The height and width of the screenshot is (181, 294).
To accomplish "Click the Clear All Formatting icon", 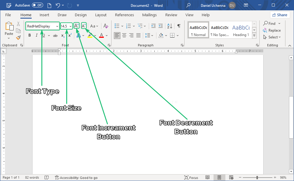I will pos(106,26).
